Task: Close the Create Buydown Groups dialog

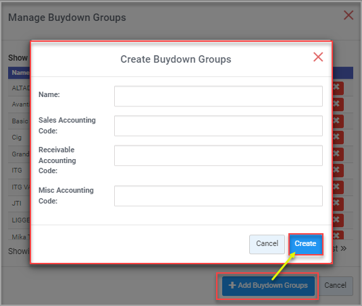Action: pyautogui.click(x=318, y=57)
